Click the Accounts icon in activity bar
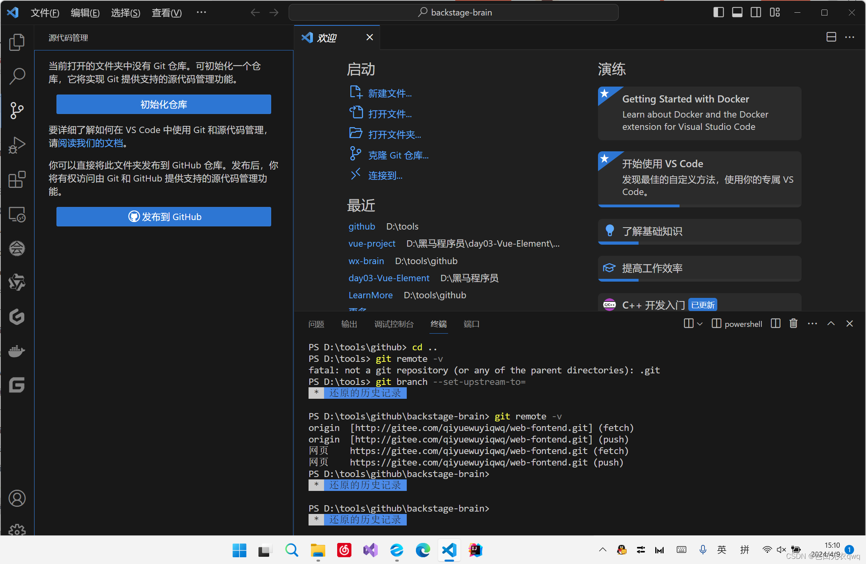866x564 pixels. (17, 498)
